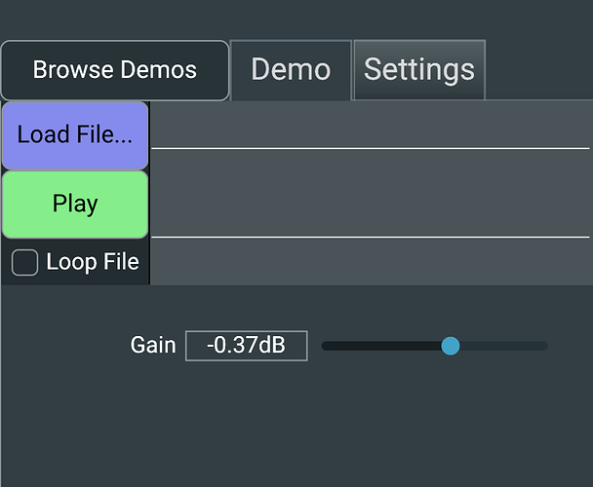593x487 pixels.
Task: Set gain to maximum at slider's right end
Action: [545, 346]
